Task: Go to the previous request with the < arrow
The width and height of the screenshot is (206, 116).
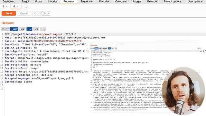Action: (x=35, y=13)
